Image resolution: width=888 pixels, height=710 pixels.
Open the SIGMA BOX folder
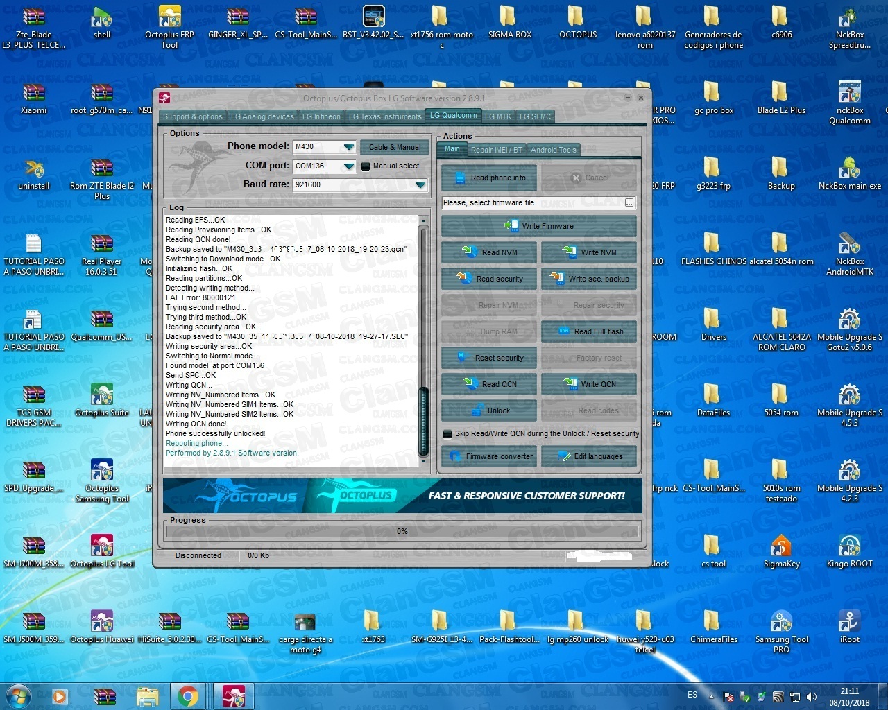point(509,23)
